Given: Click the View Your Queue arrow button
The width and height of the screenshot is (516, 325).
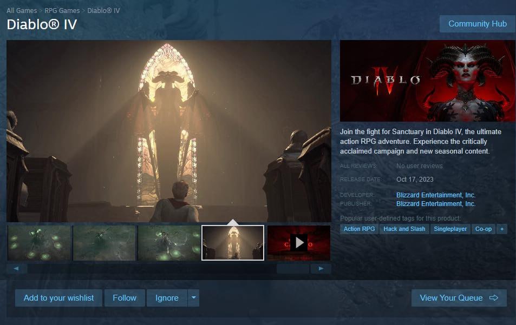Looking at the screenshot, I should tap(459, 298).
